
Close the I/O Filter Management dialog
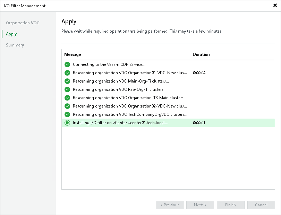click(275, 5)
